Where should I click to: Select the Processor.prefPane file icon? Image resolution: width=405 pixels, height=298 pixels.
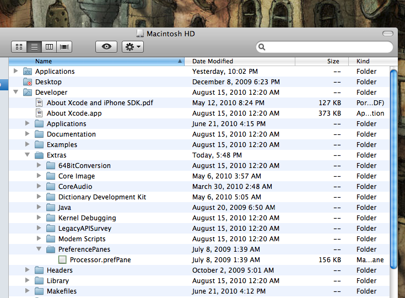tap(62, 259)
